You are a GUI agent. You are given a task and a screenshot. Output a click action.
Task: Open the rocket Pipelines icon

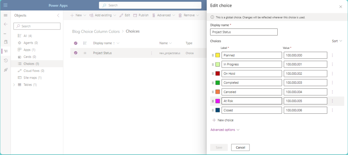tap(6, 70)
